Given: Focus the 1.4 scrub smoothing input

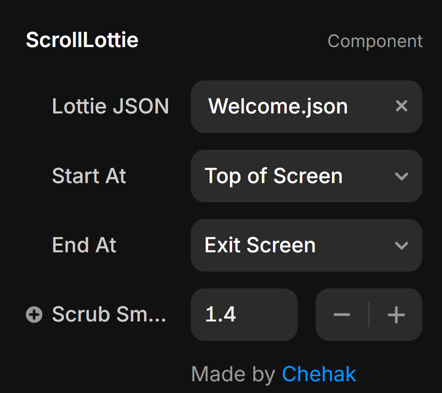Looking at the screenshot, I should click(244, 314).
